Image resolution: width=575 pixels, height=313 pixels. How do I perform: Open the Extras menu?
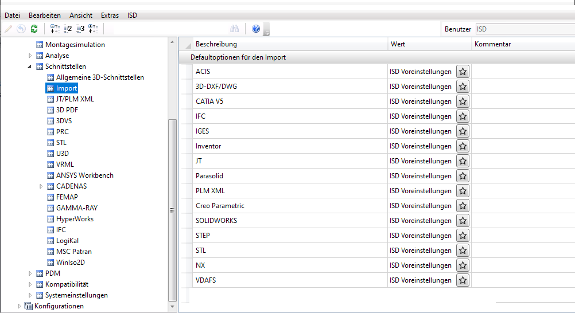pos(110,15)
